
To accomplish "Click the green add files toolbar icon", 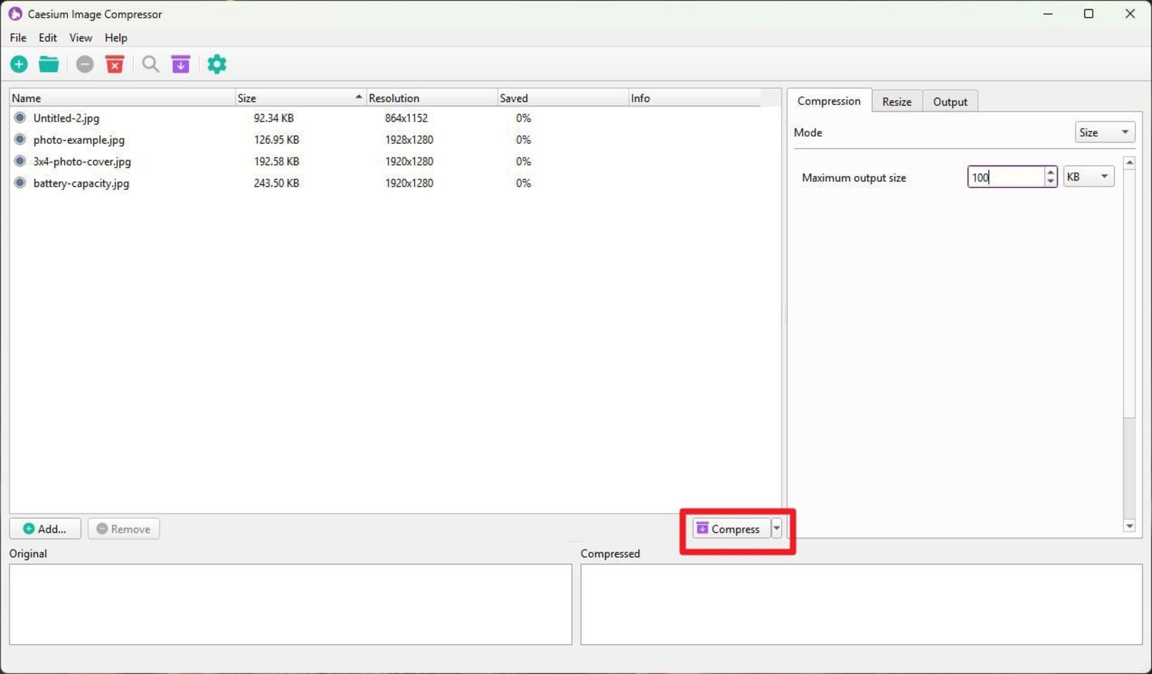I will pos(19,64).
